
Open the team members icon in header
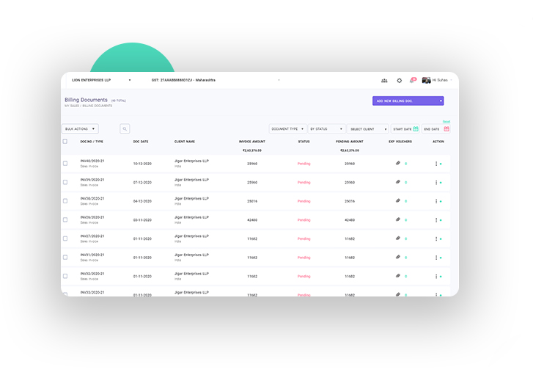[384, 80]
